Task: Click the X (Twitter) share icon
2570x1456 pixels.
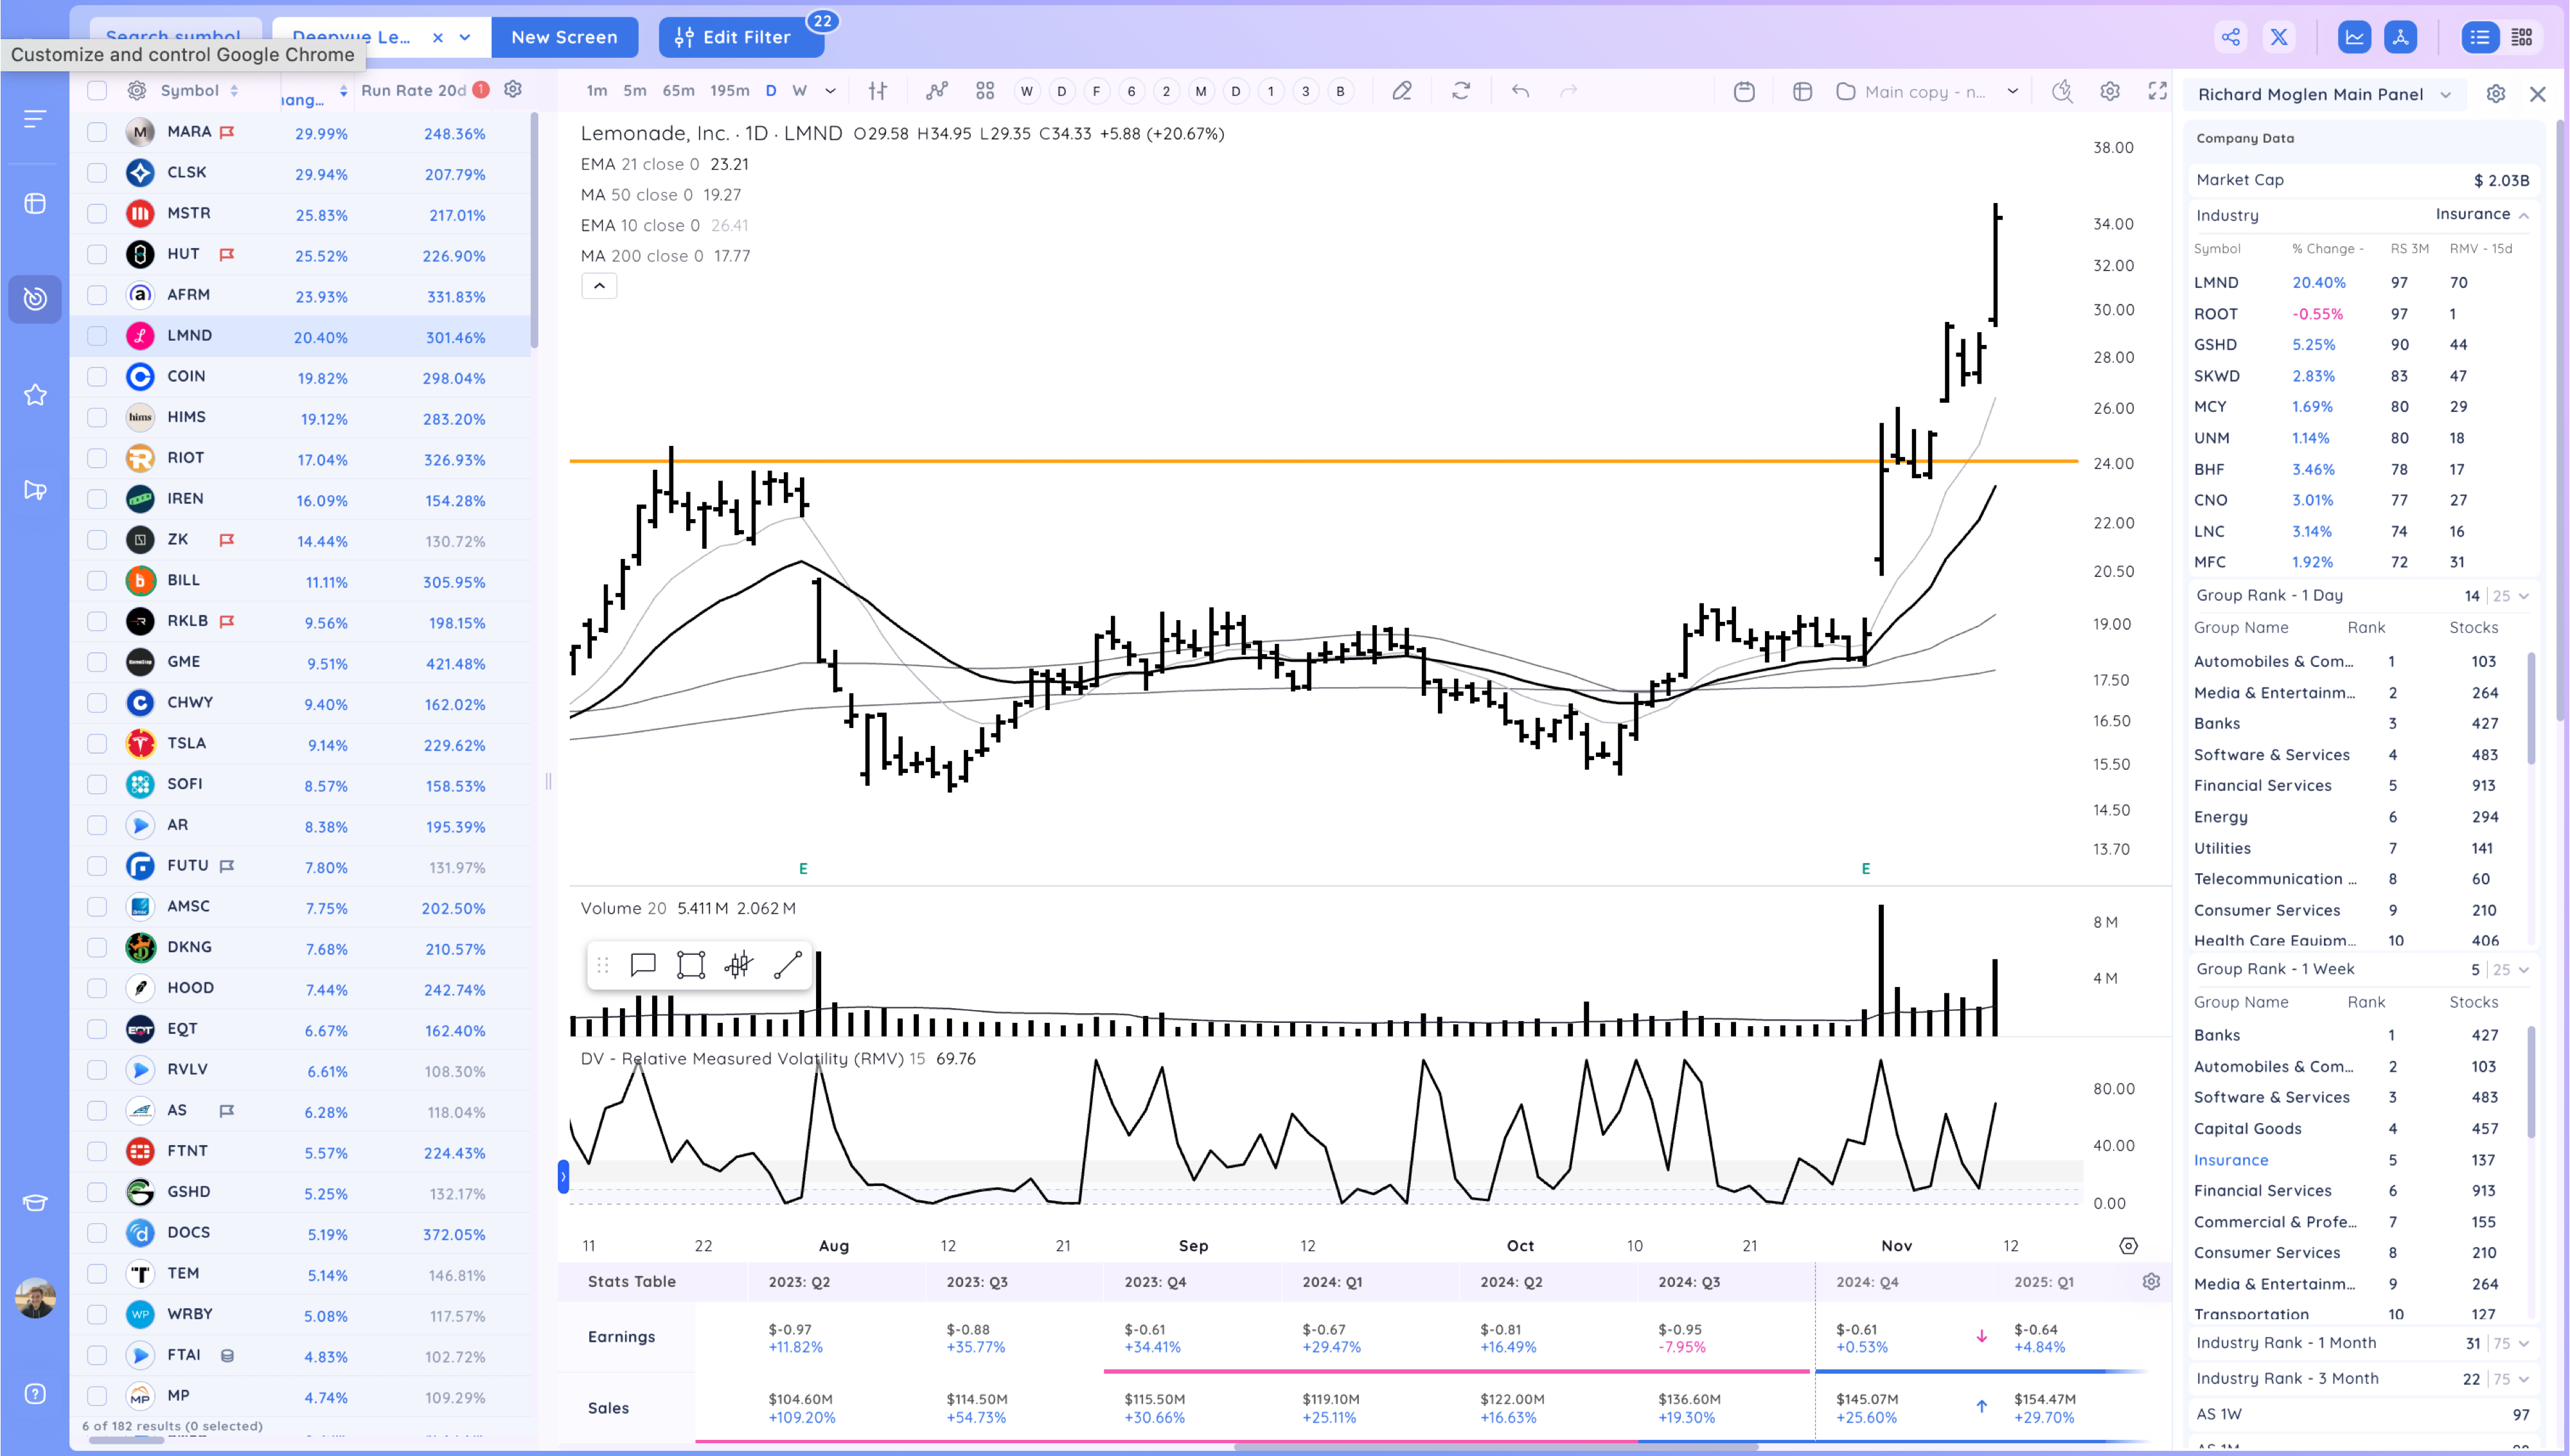Action: pos(2278,37)
